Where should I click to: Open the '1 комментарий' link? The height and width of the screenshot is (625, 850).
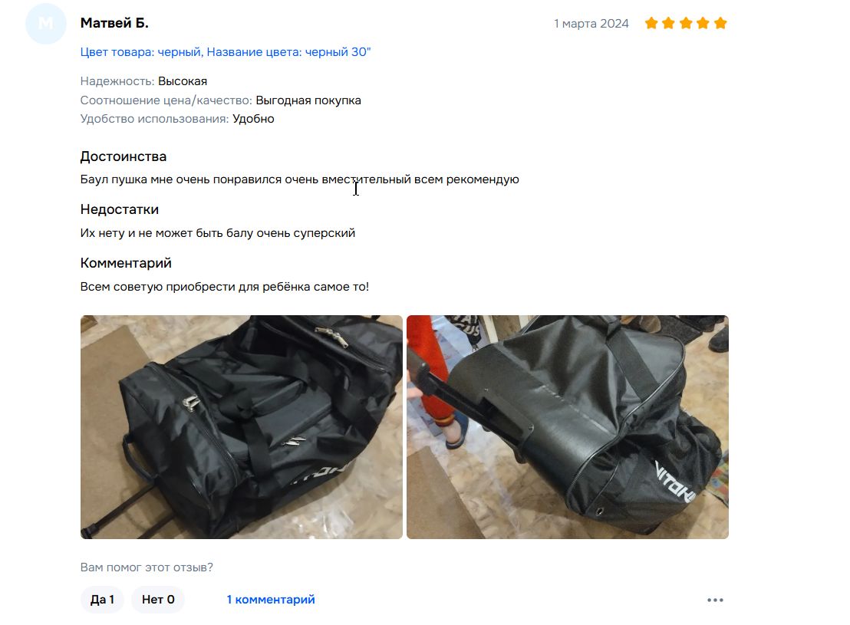[x=271, y=600]
